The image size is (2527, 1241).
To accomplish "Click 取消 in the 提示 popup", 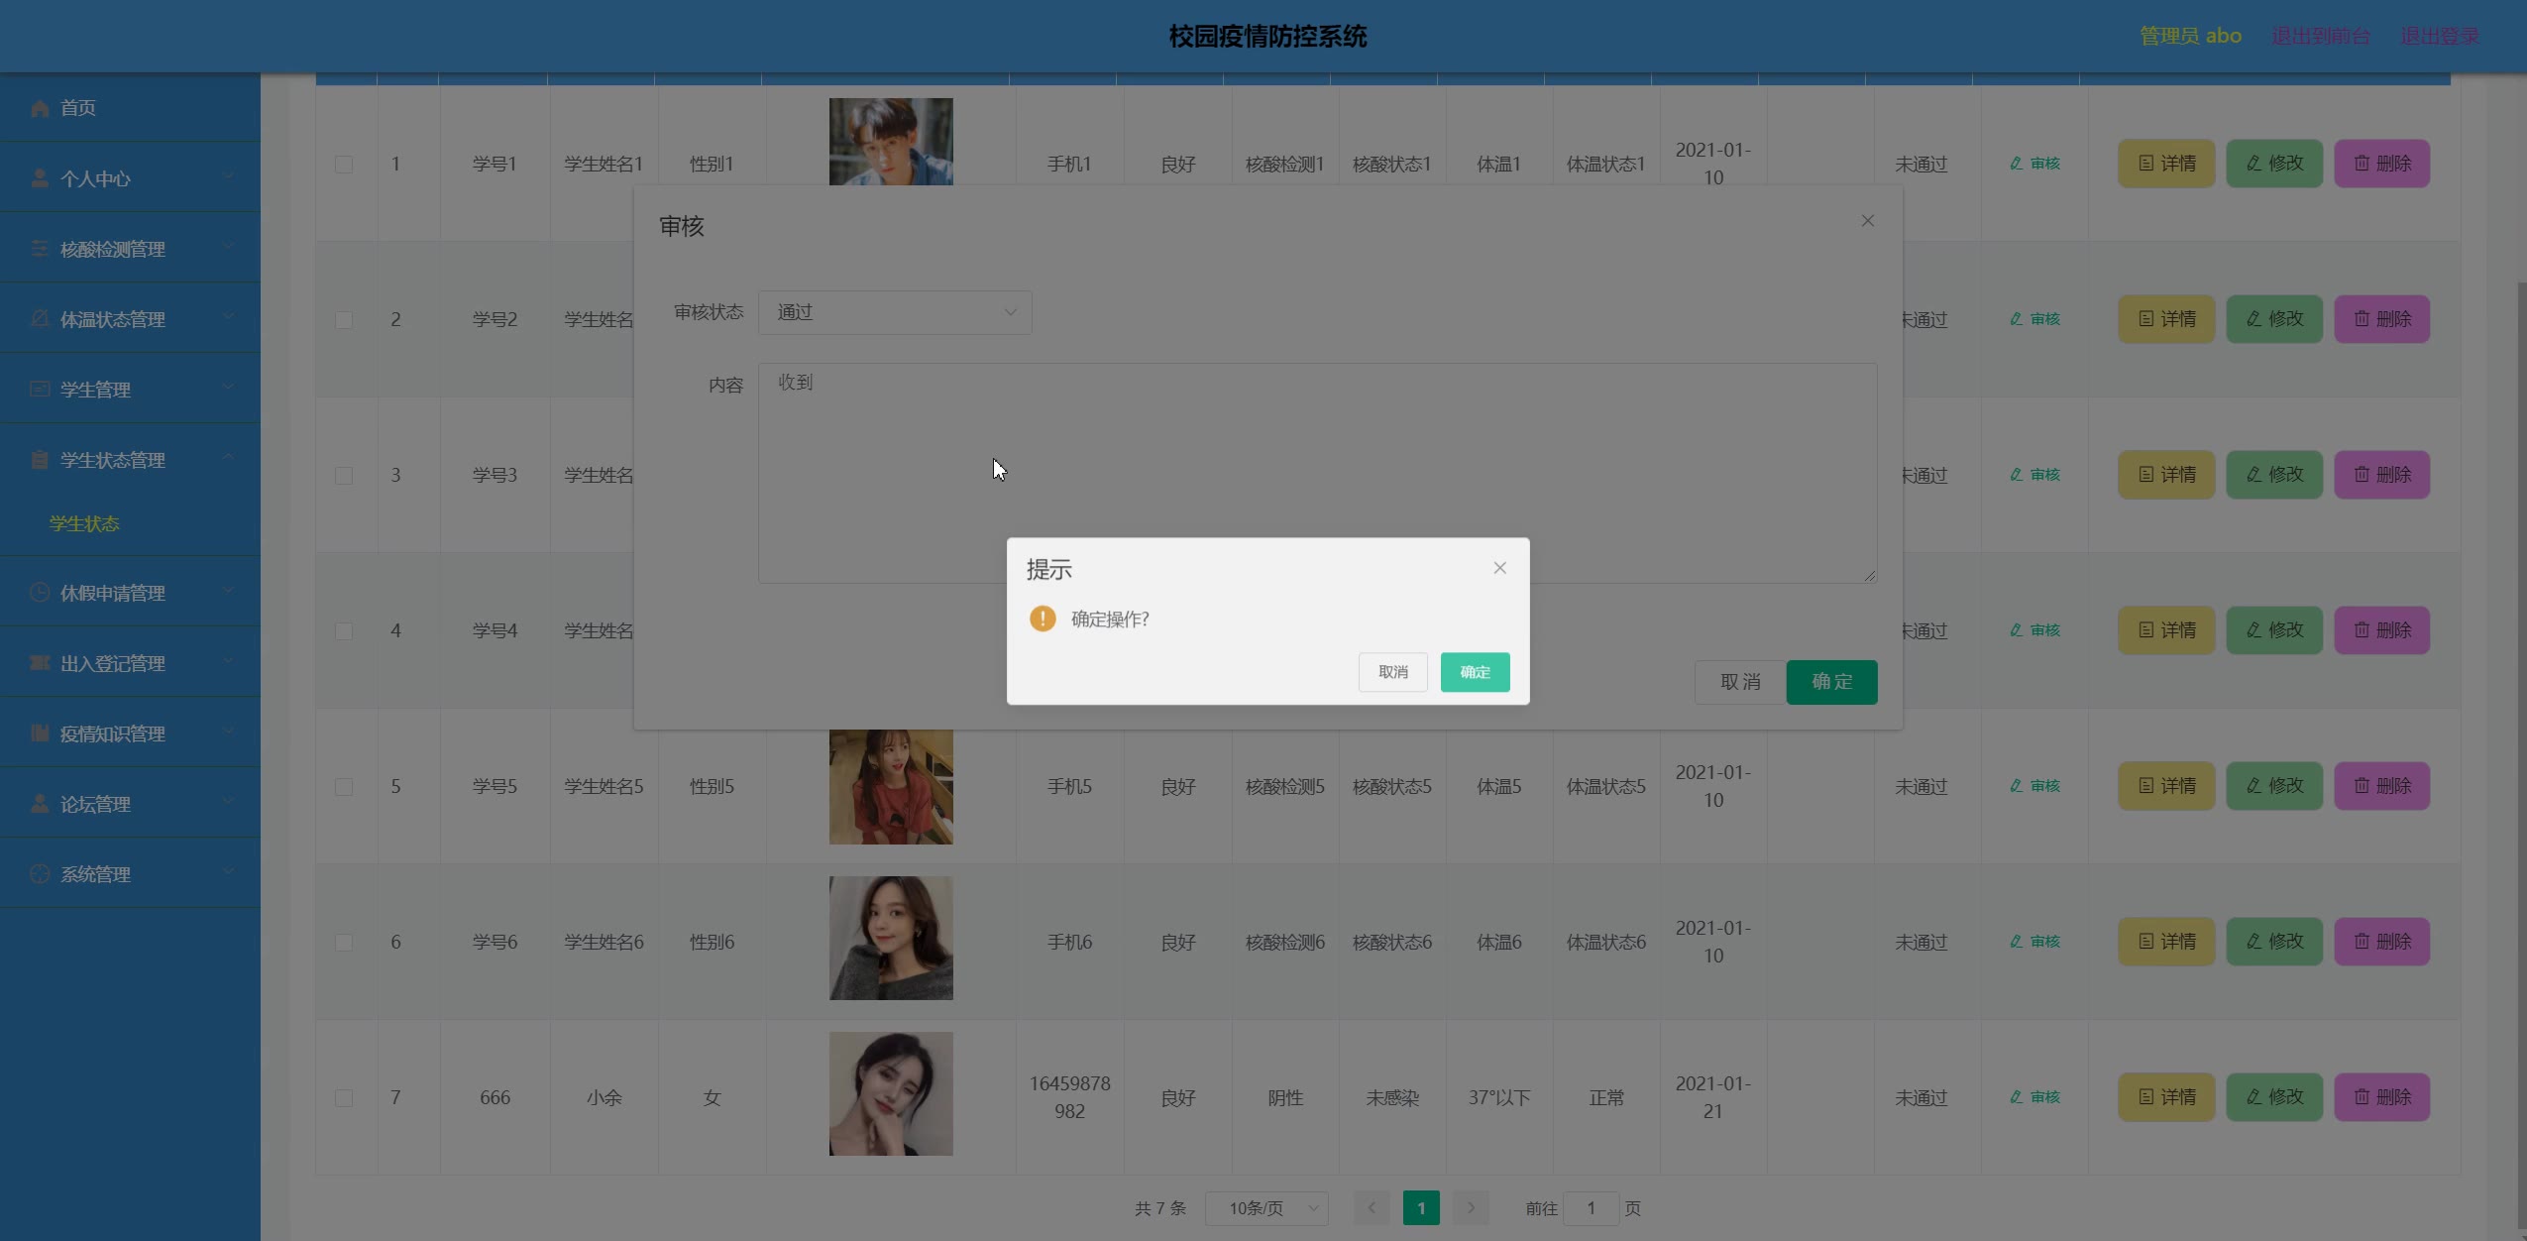I will point(1392,672).
